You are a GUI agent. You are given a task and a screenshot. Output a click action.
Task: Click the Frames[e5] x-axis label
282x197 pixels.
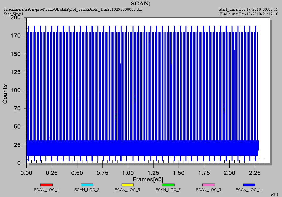[x=148, y=179]
